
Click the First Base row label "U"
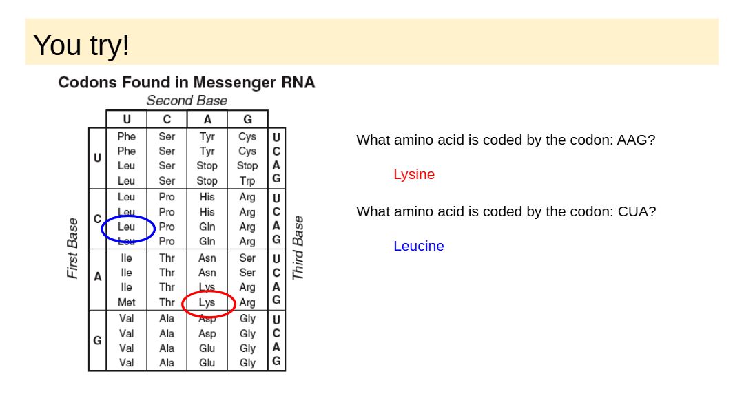98,158
